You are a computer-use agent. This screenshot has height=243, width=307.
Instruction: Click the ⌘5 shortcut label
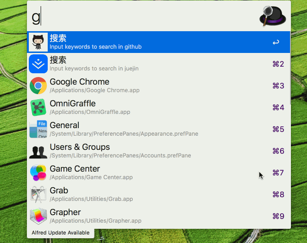(x=278, y=130)
